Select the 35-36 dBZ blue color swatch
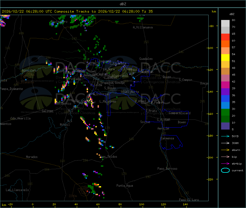Screen dimensions: 246x208 pos(225,98)
